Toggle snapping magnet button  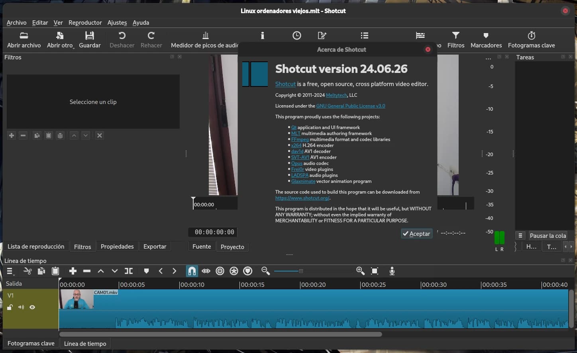click(x=192, y=271)
